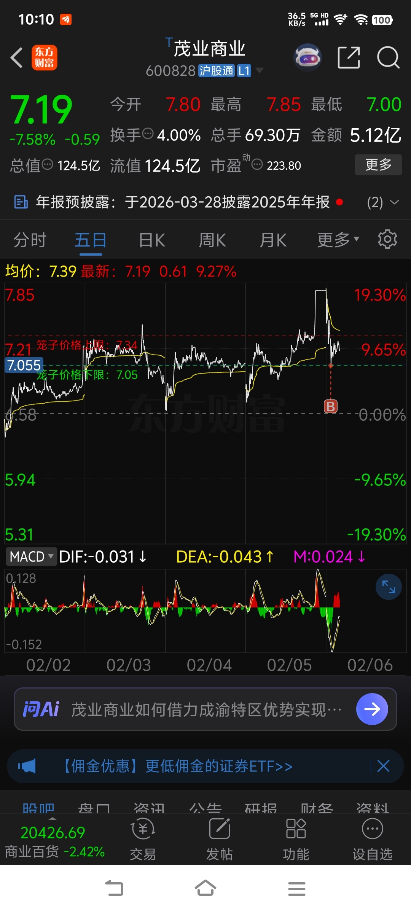The height and width of the screenshot is (913, 411).
Task: Switch to the 日K tab
Action: coord(152,240)
